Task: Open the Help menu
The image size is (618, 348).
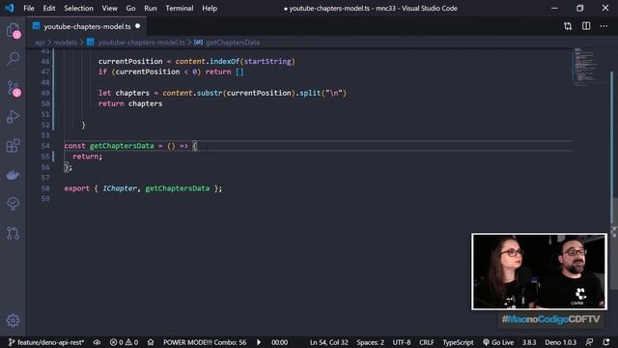Action: (210, 8)
